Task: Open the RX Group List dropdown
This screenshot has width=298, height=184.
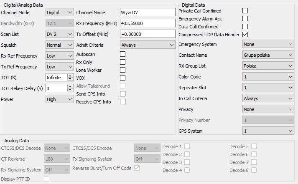Action: point(268,66)
